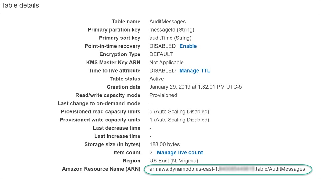
Task: Click the AuditMessages table name value
Action: click(167, 22)
